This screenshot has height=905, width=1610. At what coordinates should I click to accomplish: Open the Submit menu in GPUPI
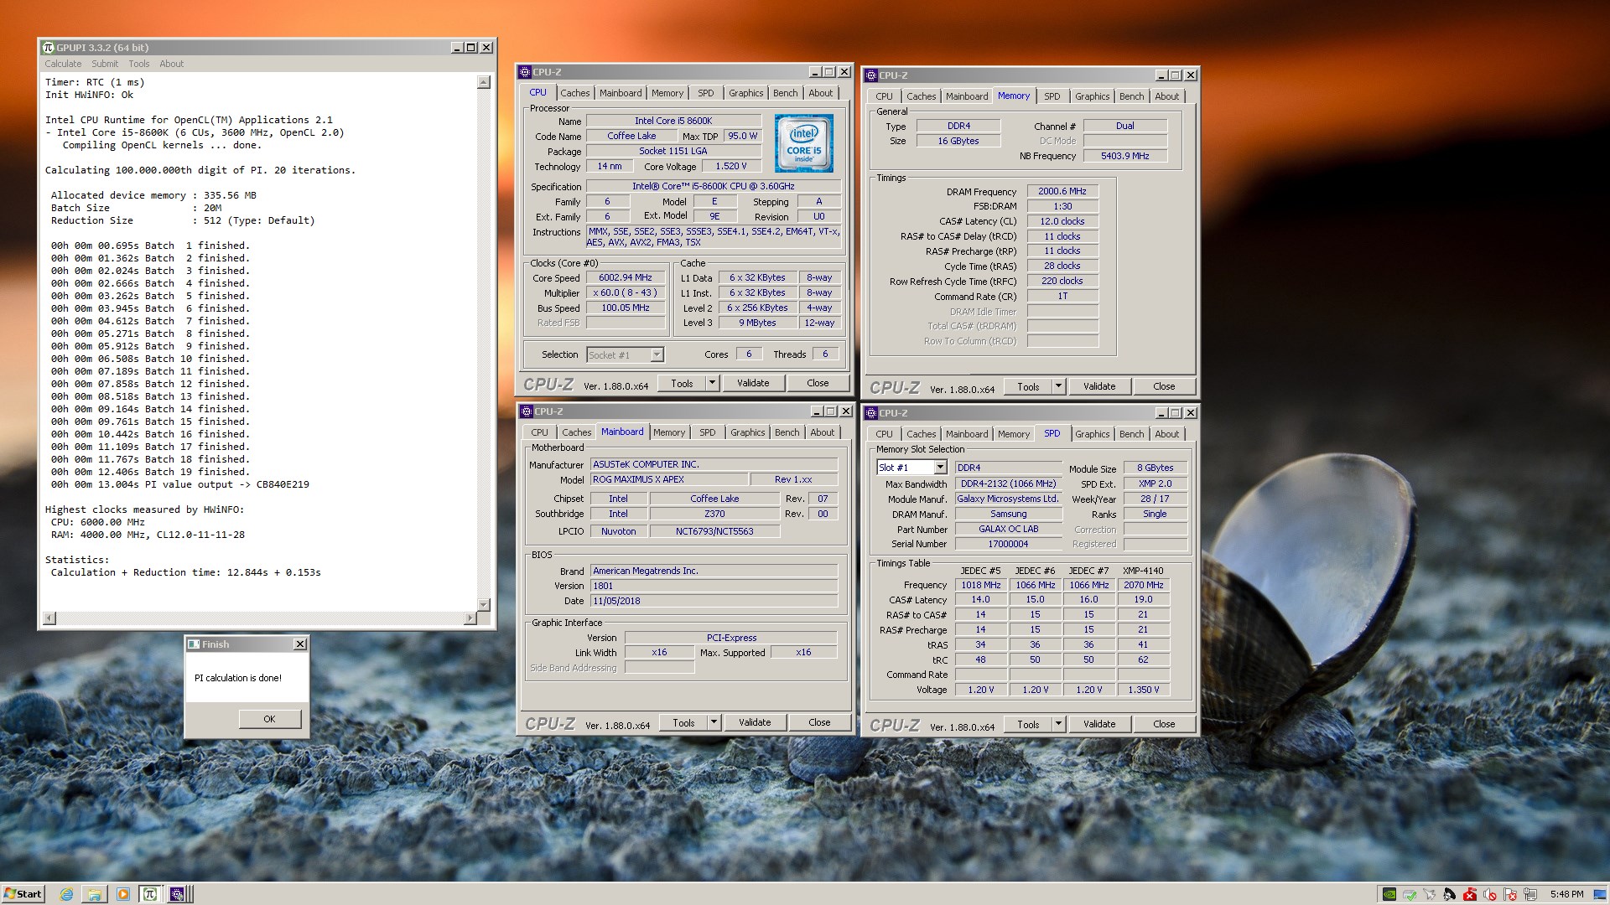click(105, 64)
